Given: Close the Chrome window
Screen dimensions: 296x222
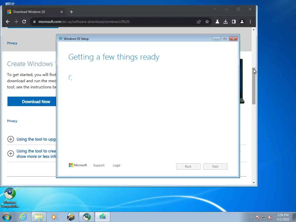Looking at the screenshot, I should tap(250, 9).
